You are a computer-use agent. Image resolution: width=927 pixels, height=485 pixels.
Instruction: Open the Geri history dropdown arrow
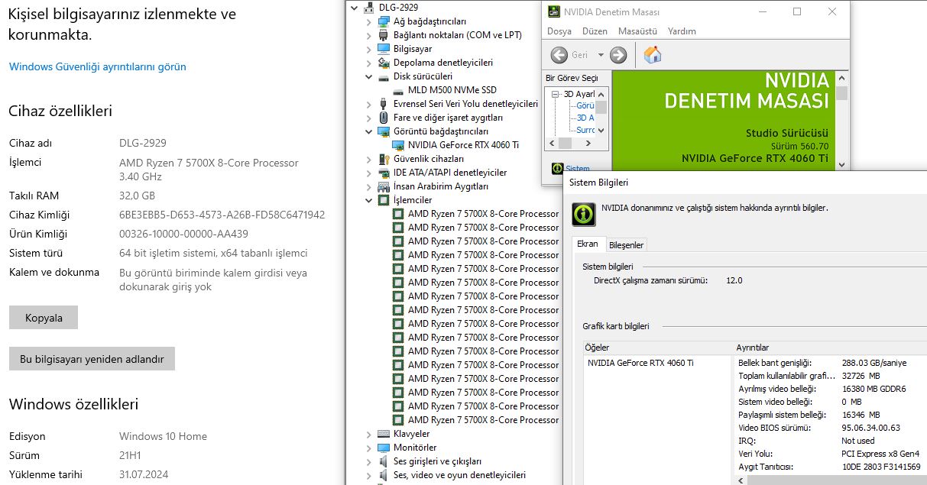coord(601,55)
